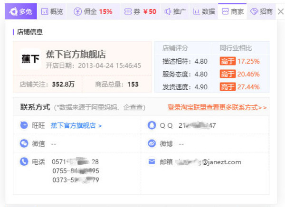Click 登录淘宝联盟查看更多联系方式 link

point(217,107)
